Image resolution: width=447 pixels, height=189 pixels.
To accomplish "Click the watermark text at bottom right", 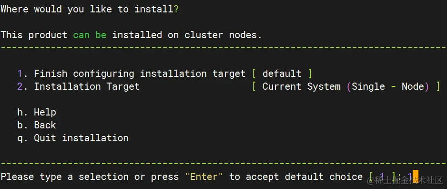I will pyautogui.click(x=405, y=180).
